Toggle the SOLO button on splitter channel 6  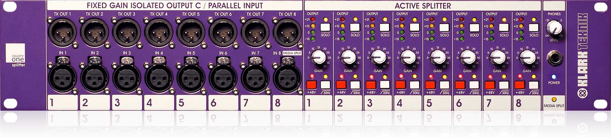click(x=475, y=27)
